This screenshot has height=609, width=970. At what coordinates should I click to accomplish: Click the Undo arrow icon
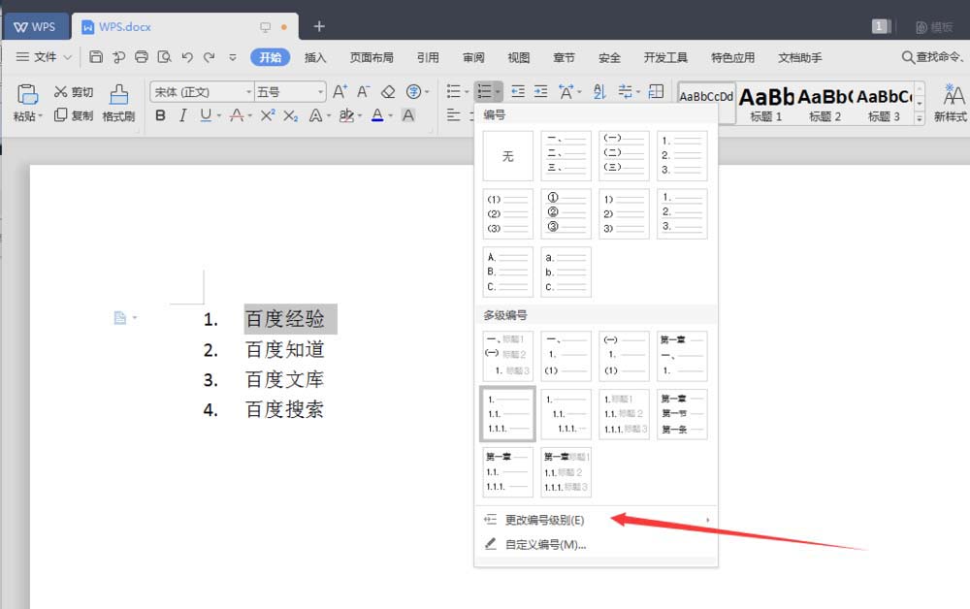click(x=187, y=57)
